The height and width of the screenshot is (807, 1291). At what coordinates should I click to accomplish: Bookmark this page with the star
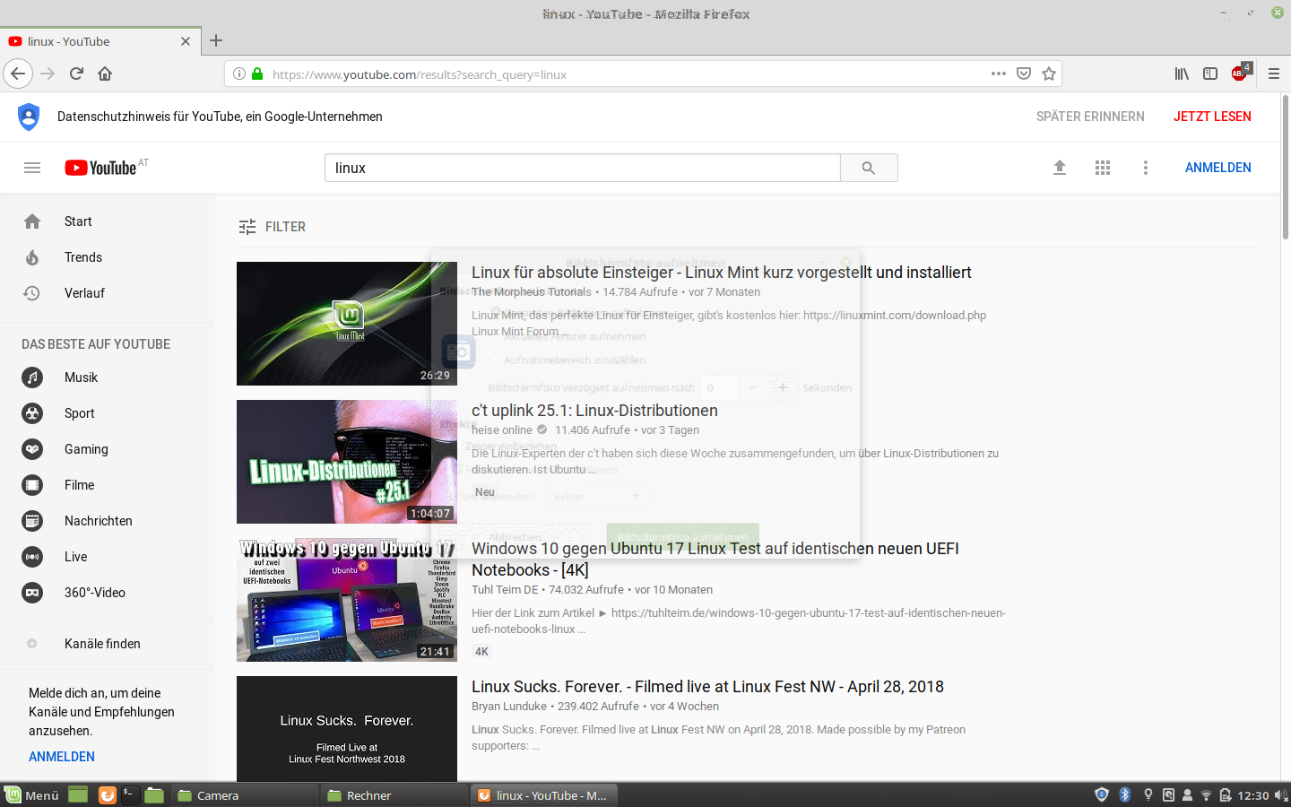tap(1049, 74)
